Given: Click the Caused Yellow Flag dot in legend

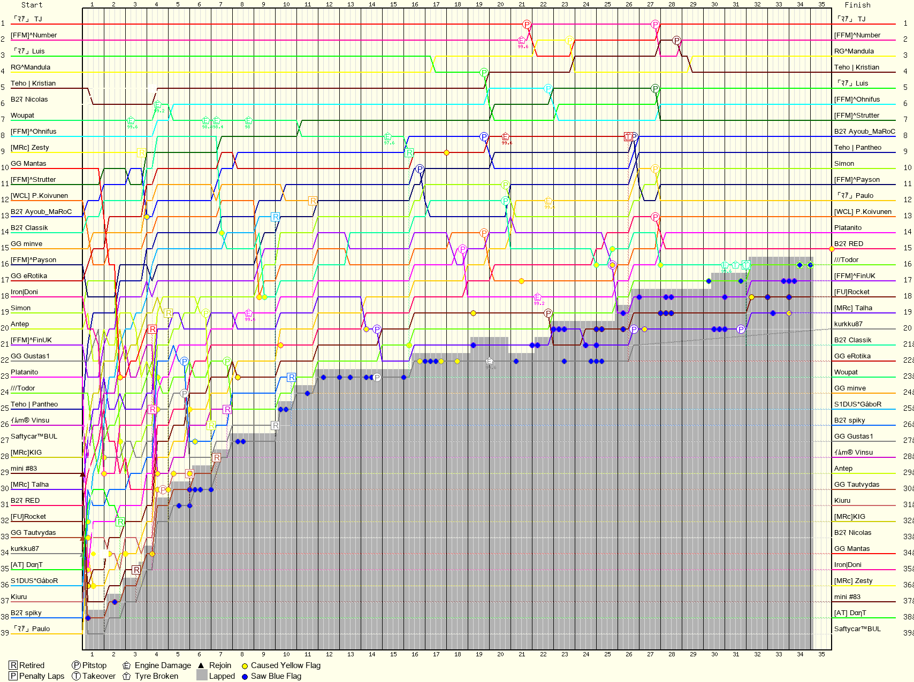Looking at the screenshot, I should click(245, 666).
